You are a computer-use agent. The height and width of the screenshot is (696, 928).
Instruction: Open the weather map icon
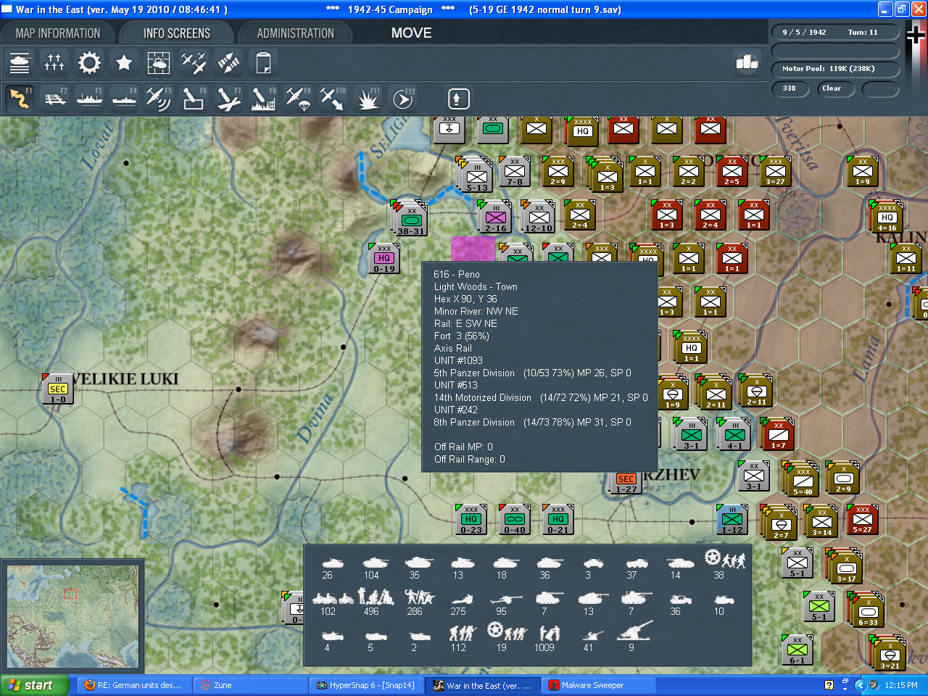tap(159, 63)
